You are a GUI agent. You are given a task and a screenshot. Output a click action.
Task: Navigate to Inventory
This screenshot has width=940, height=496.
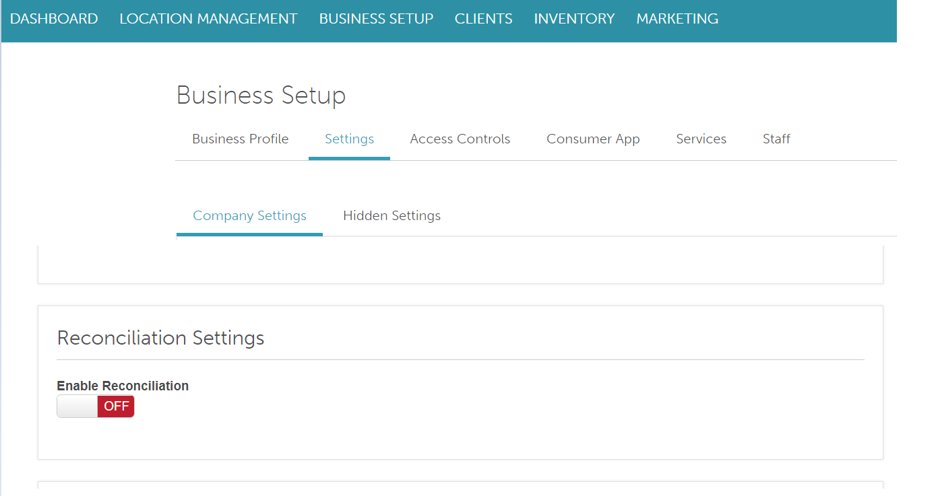point(574,19)
